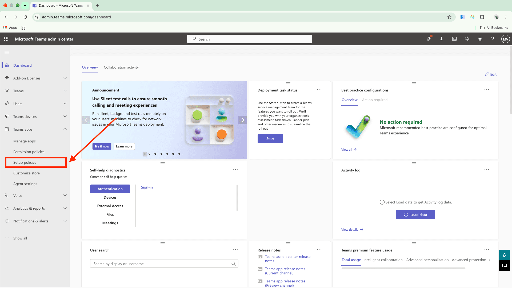
Task: Open Deployment task status more options
Action: point(319,90)
